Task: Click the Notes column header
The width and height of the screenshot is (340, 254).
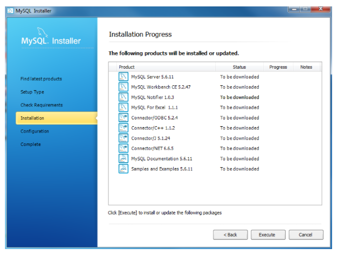Action: tap(306, 67)
